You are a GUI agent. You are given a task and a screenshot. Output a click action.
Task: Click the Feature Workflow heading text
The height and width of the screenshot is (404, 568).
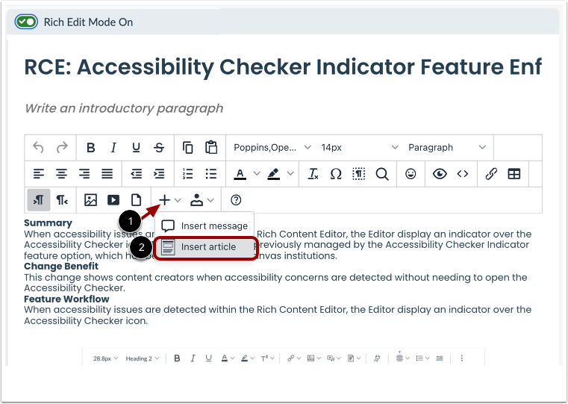point(66,299)
